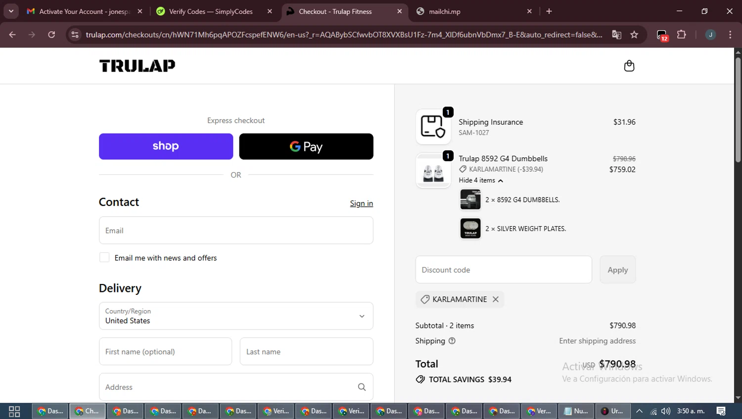Click the browser back arrow
742x419 pixels.
[12, 35]
